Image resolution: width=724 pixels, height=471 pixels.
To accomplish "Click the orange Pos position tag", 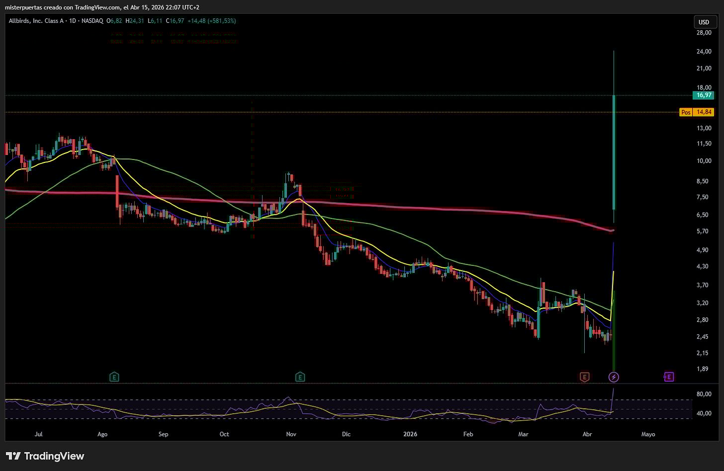I will (x=686, y=112).
